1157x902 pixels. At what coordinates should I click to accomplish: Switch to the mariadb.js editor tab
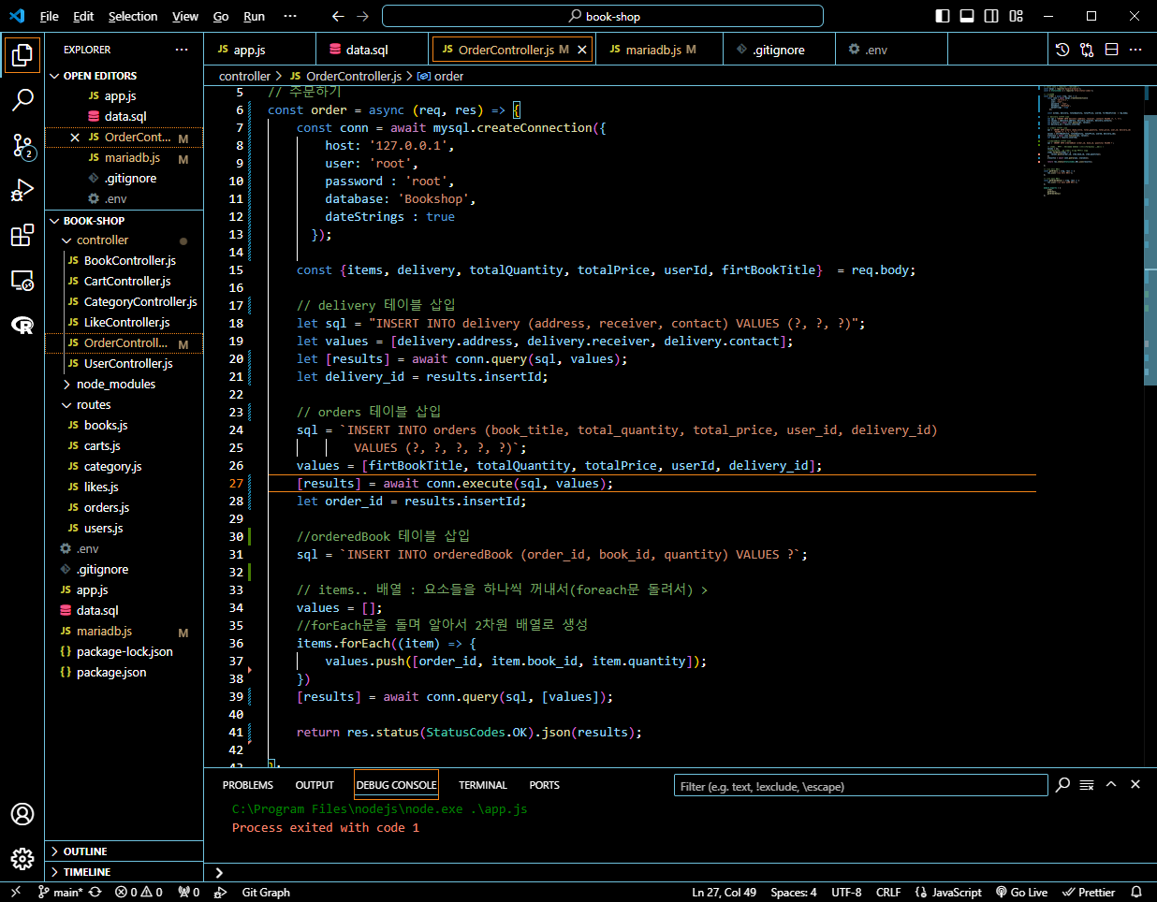661,50
